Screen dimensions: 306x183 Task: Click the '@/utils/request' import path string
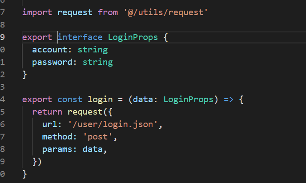click(166, 13)
